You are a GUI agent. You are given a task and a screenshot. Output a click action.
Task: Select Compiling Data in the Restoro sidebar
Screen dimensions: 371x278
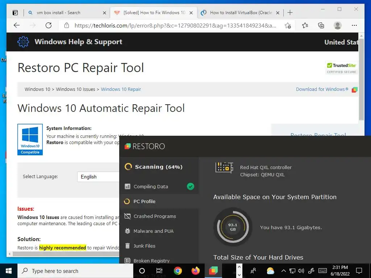pyautogui.click(x=159, y=186)
